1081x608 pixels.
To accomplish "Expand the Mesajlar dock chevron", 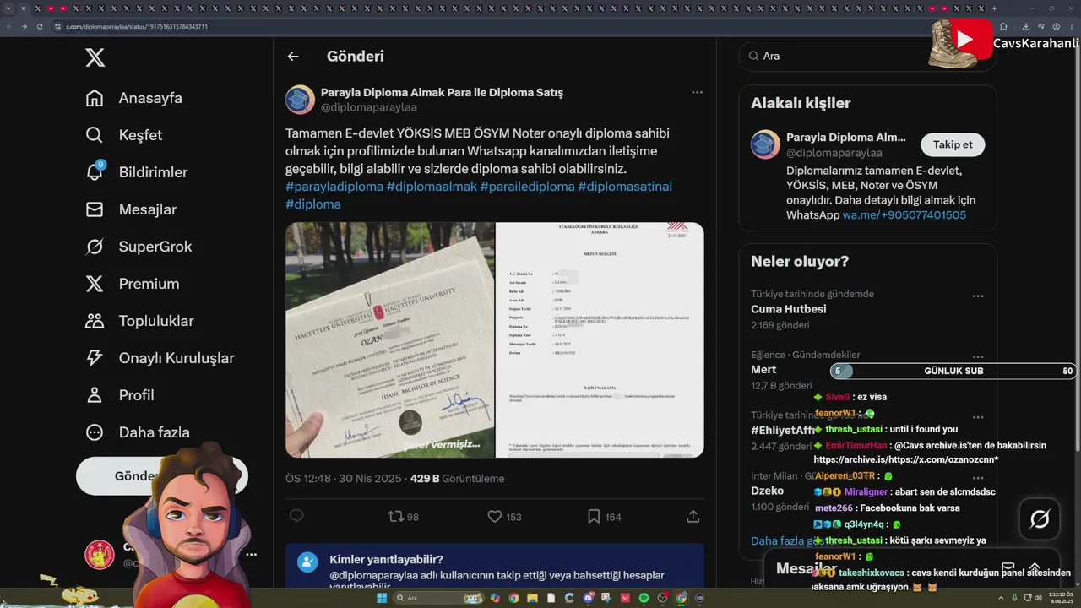I will point(1035,567).
